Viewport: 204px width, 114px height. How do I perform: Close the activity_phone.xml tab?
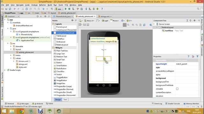(95, 16)
